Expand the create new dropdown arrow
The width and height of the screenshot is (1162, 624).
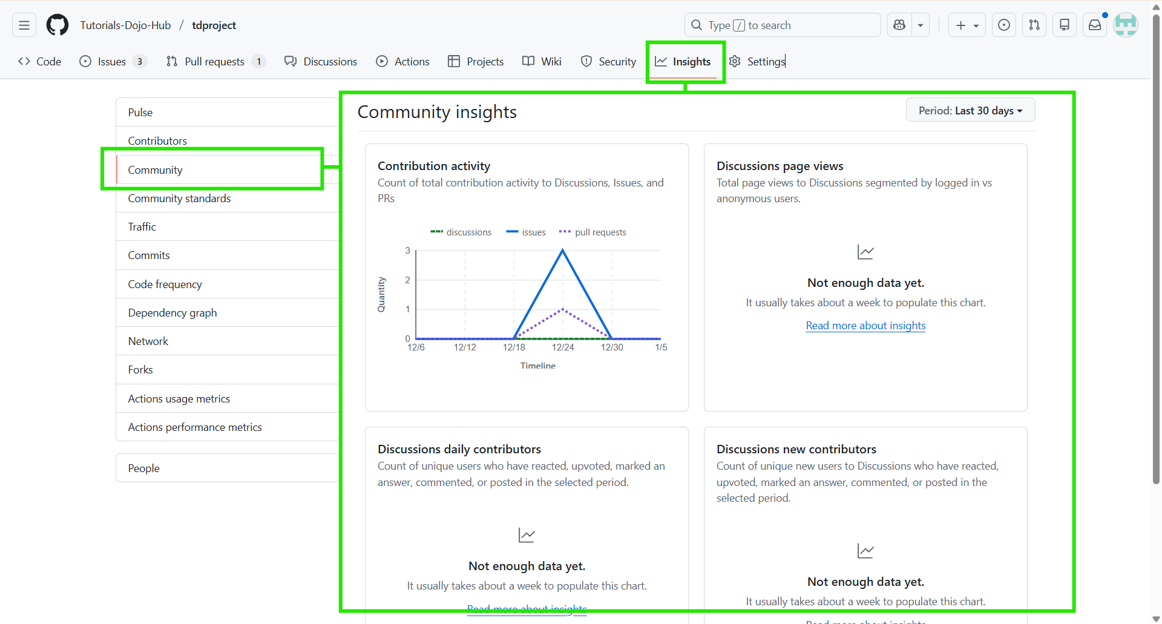point(975,25)
